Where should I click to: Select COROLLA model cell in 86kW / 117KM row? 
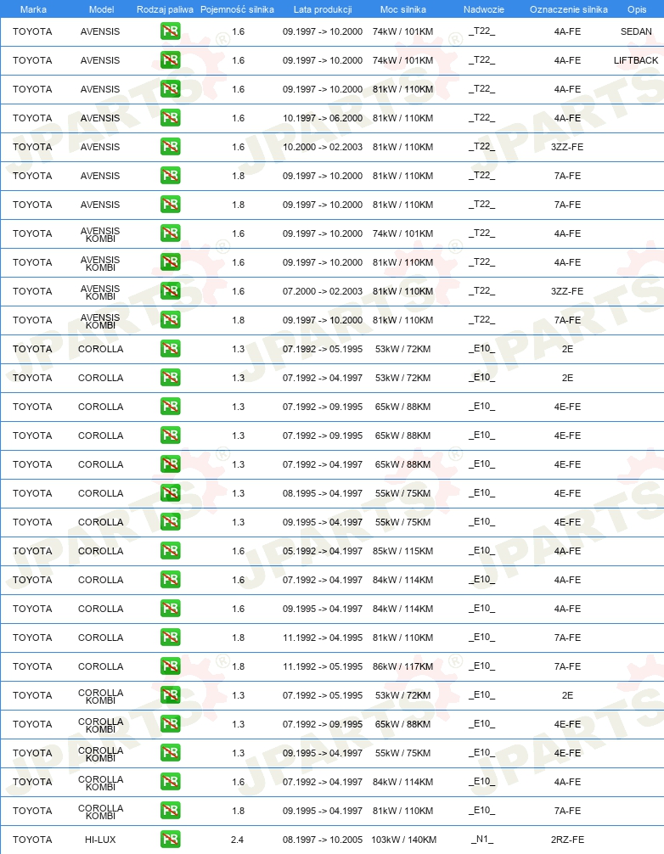101,666
